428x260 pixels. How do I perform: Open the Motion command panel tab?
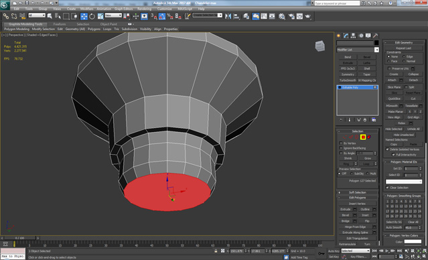361,36
